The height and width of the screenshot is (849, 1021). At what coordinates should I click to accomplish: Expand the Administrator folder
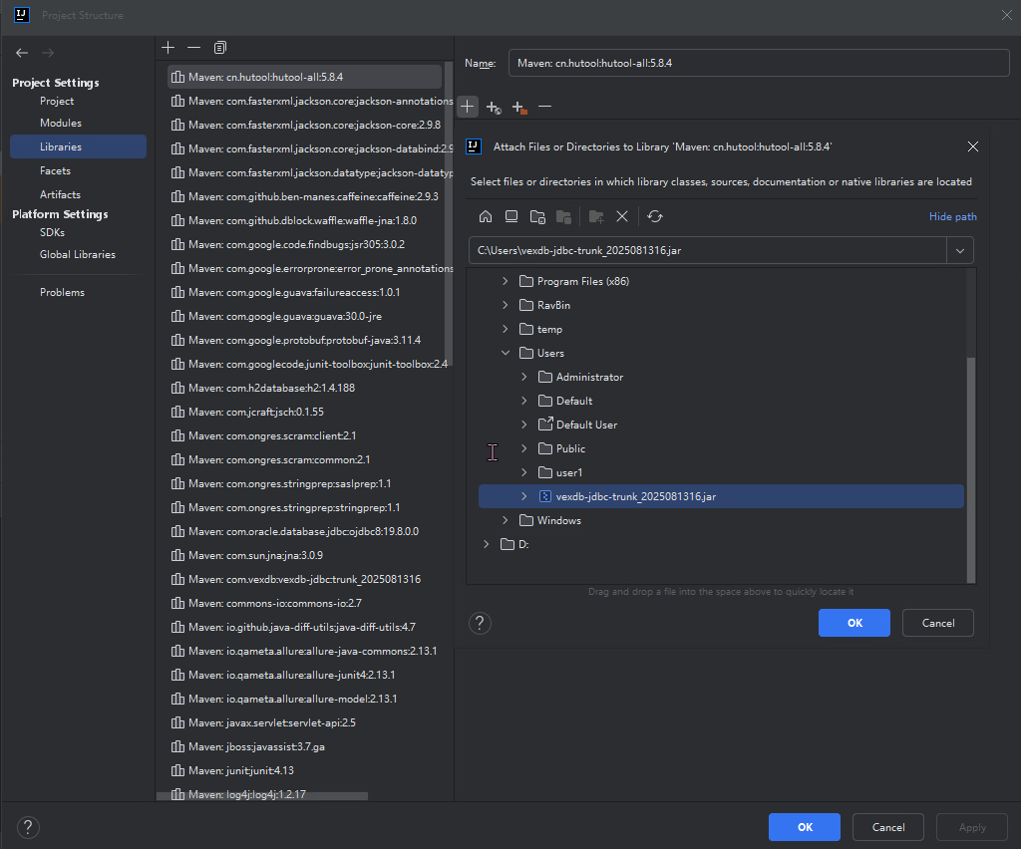tap(524, 377)
